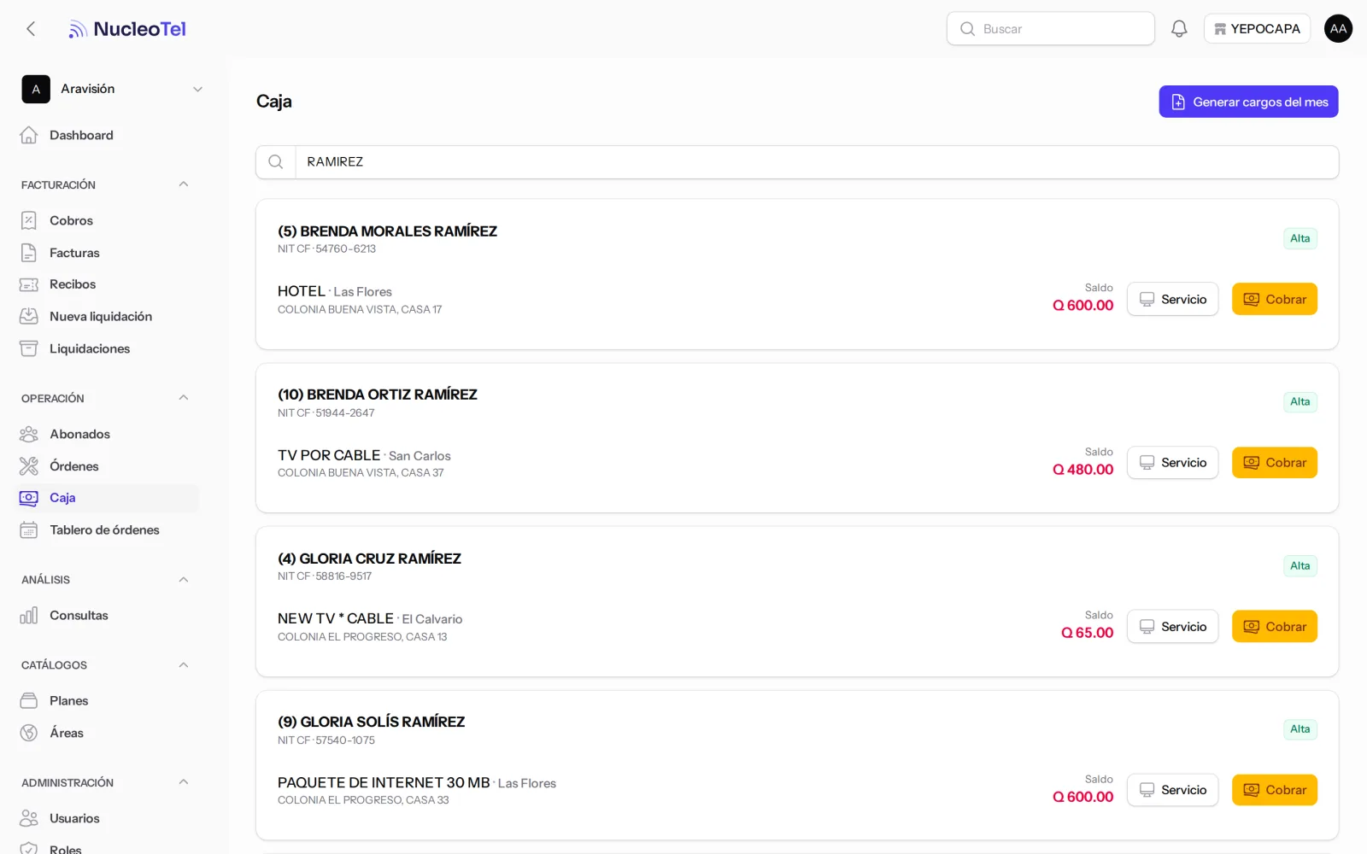Open the notifications bell
The height and width of the screenshot is (854, 1367).
[x=1179, y=28]
